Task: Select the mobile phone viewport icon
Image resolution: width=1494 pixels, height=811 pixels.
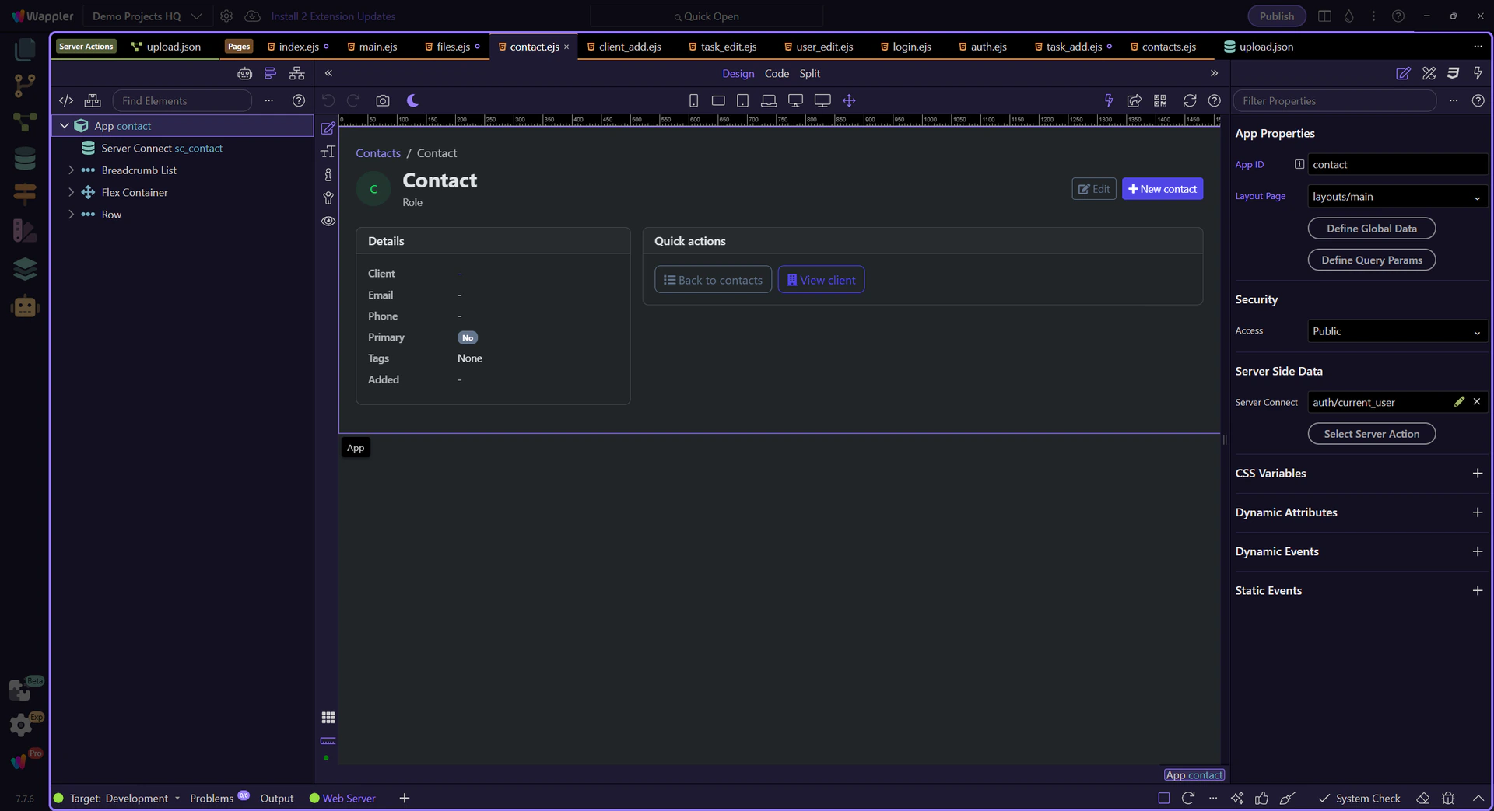Action: pos(693,100)
